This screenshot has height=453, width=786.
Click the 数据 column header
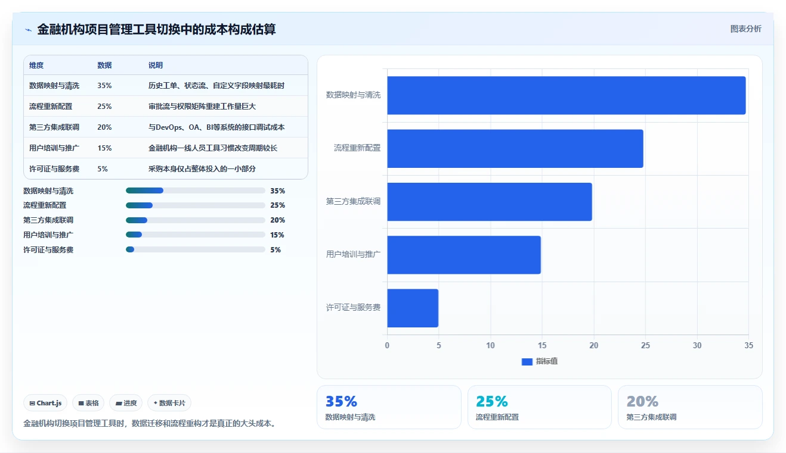(104, 65)
